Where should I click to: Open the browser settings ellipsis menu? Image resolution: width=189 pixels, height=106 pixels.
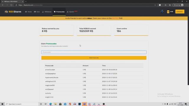point(186,5)
